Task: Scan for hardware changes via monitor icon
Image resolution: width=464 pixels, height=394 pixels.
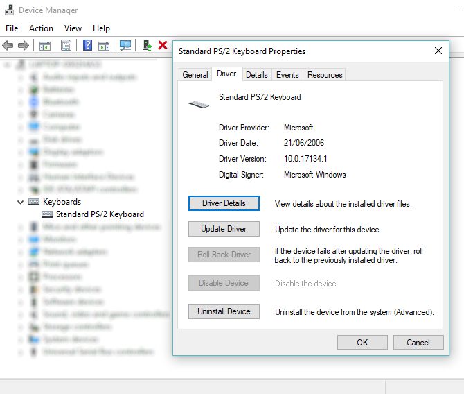Action: coord(125,45)
